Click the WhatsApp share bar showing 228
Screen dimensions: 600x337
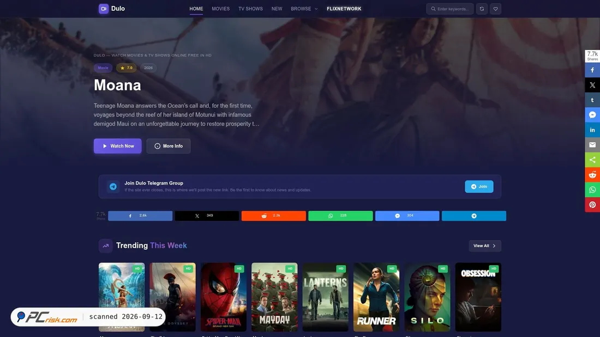[340, 216]
